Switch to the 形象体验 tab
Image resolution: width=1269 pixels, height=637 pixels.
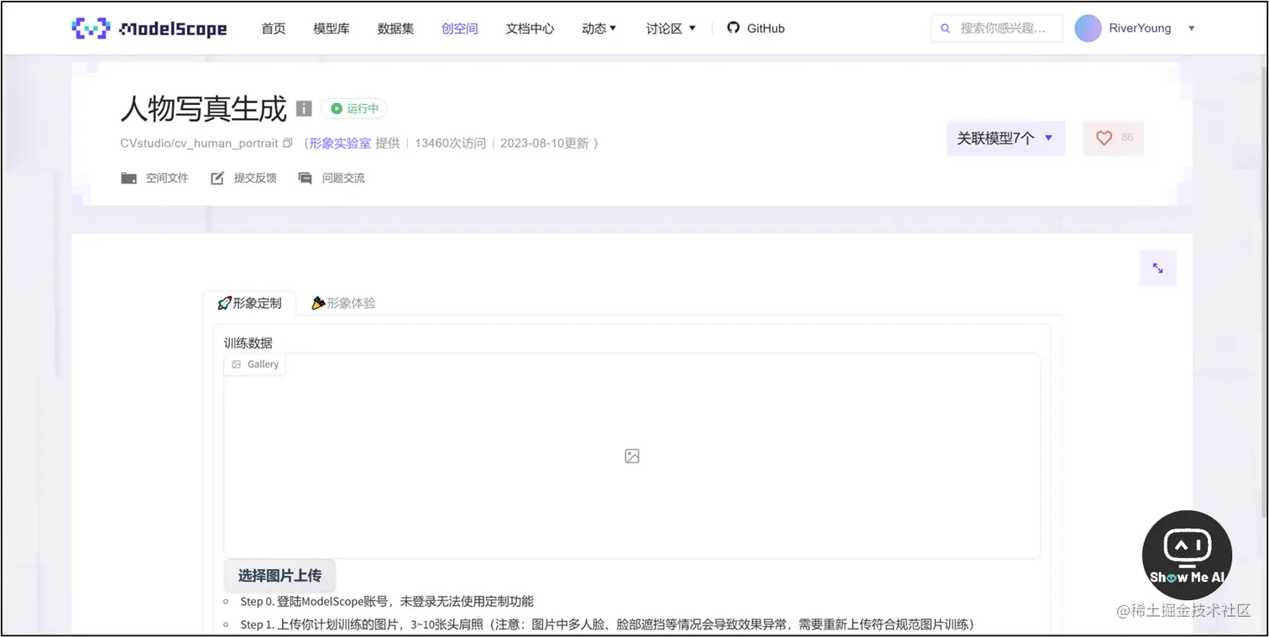point(342,303)
